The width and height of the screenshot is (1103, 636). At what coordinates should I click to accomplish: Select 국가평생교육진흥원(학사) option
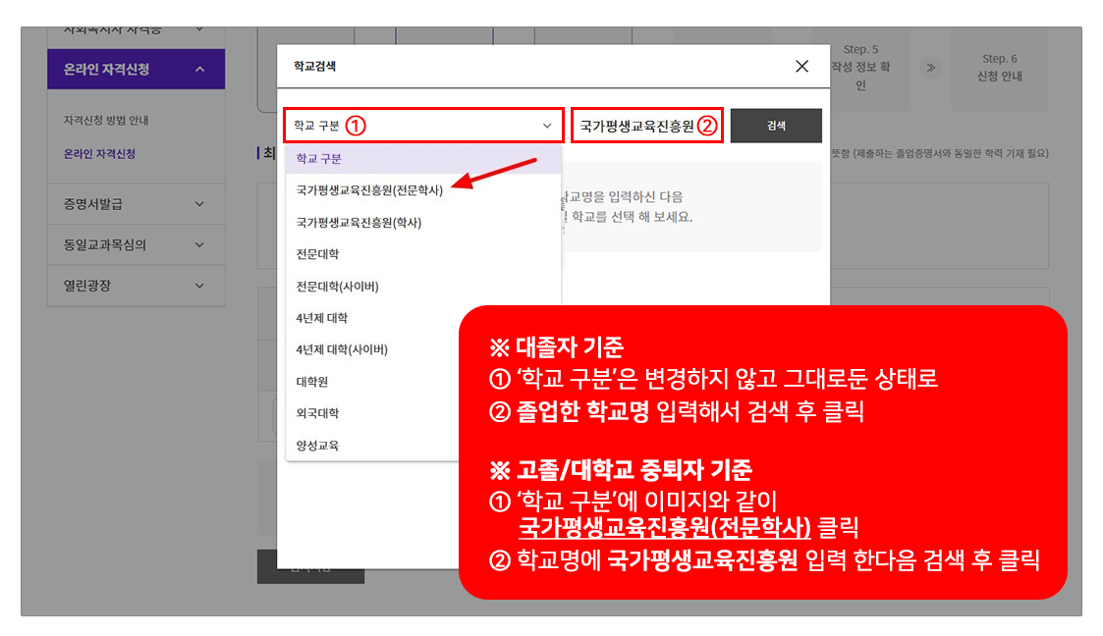[358, 223]
